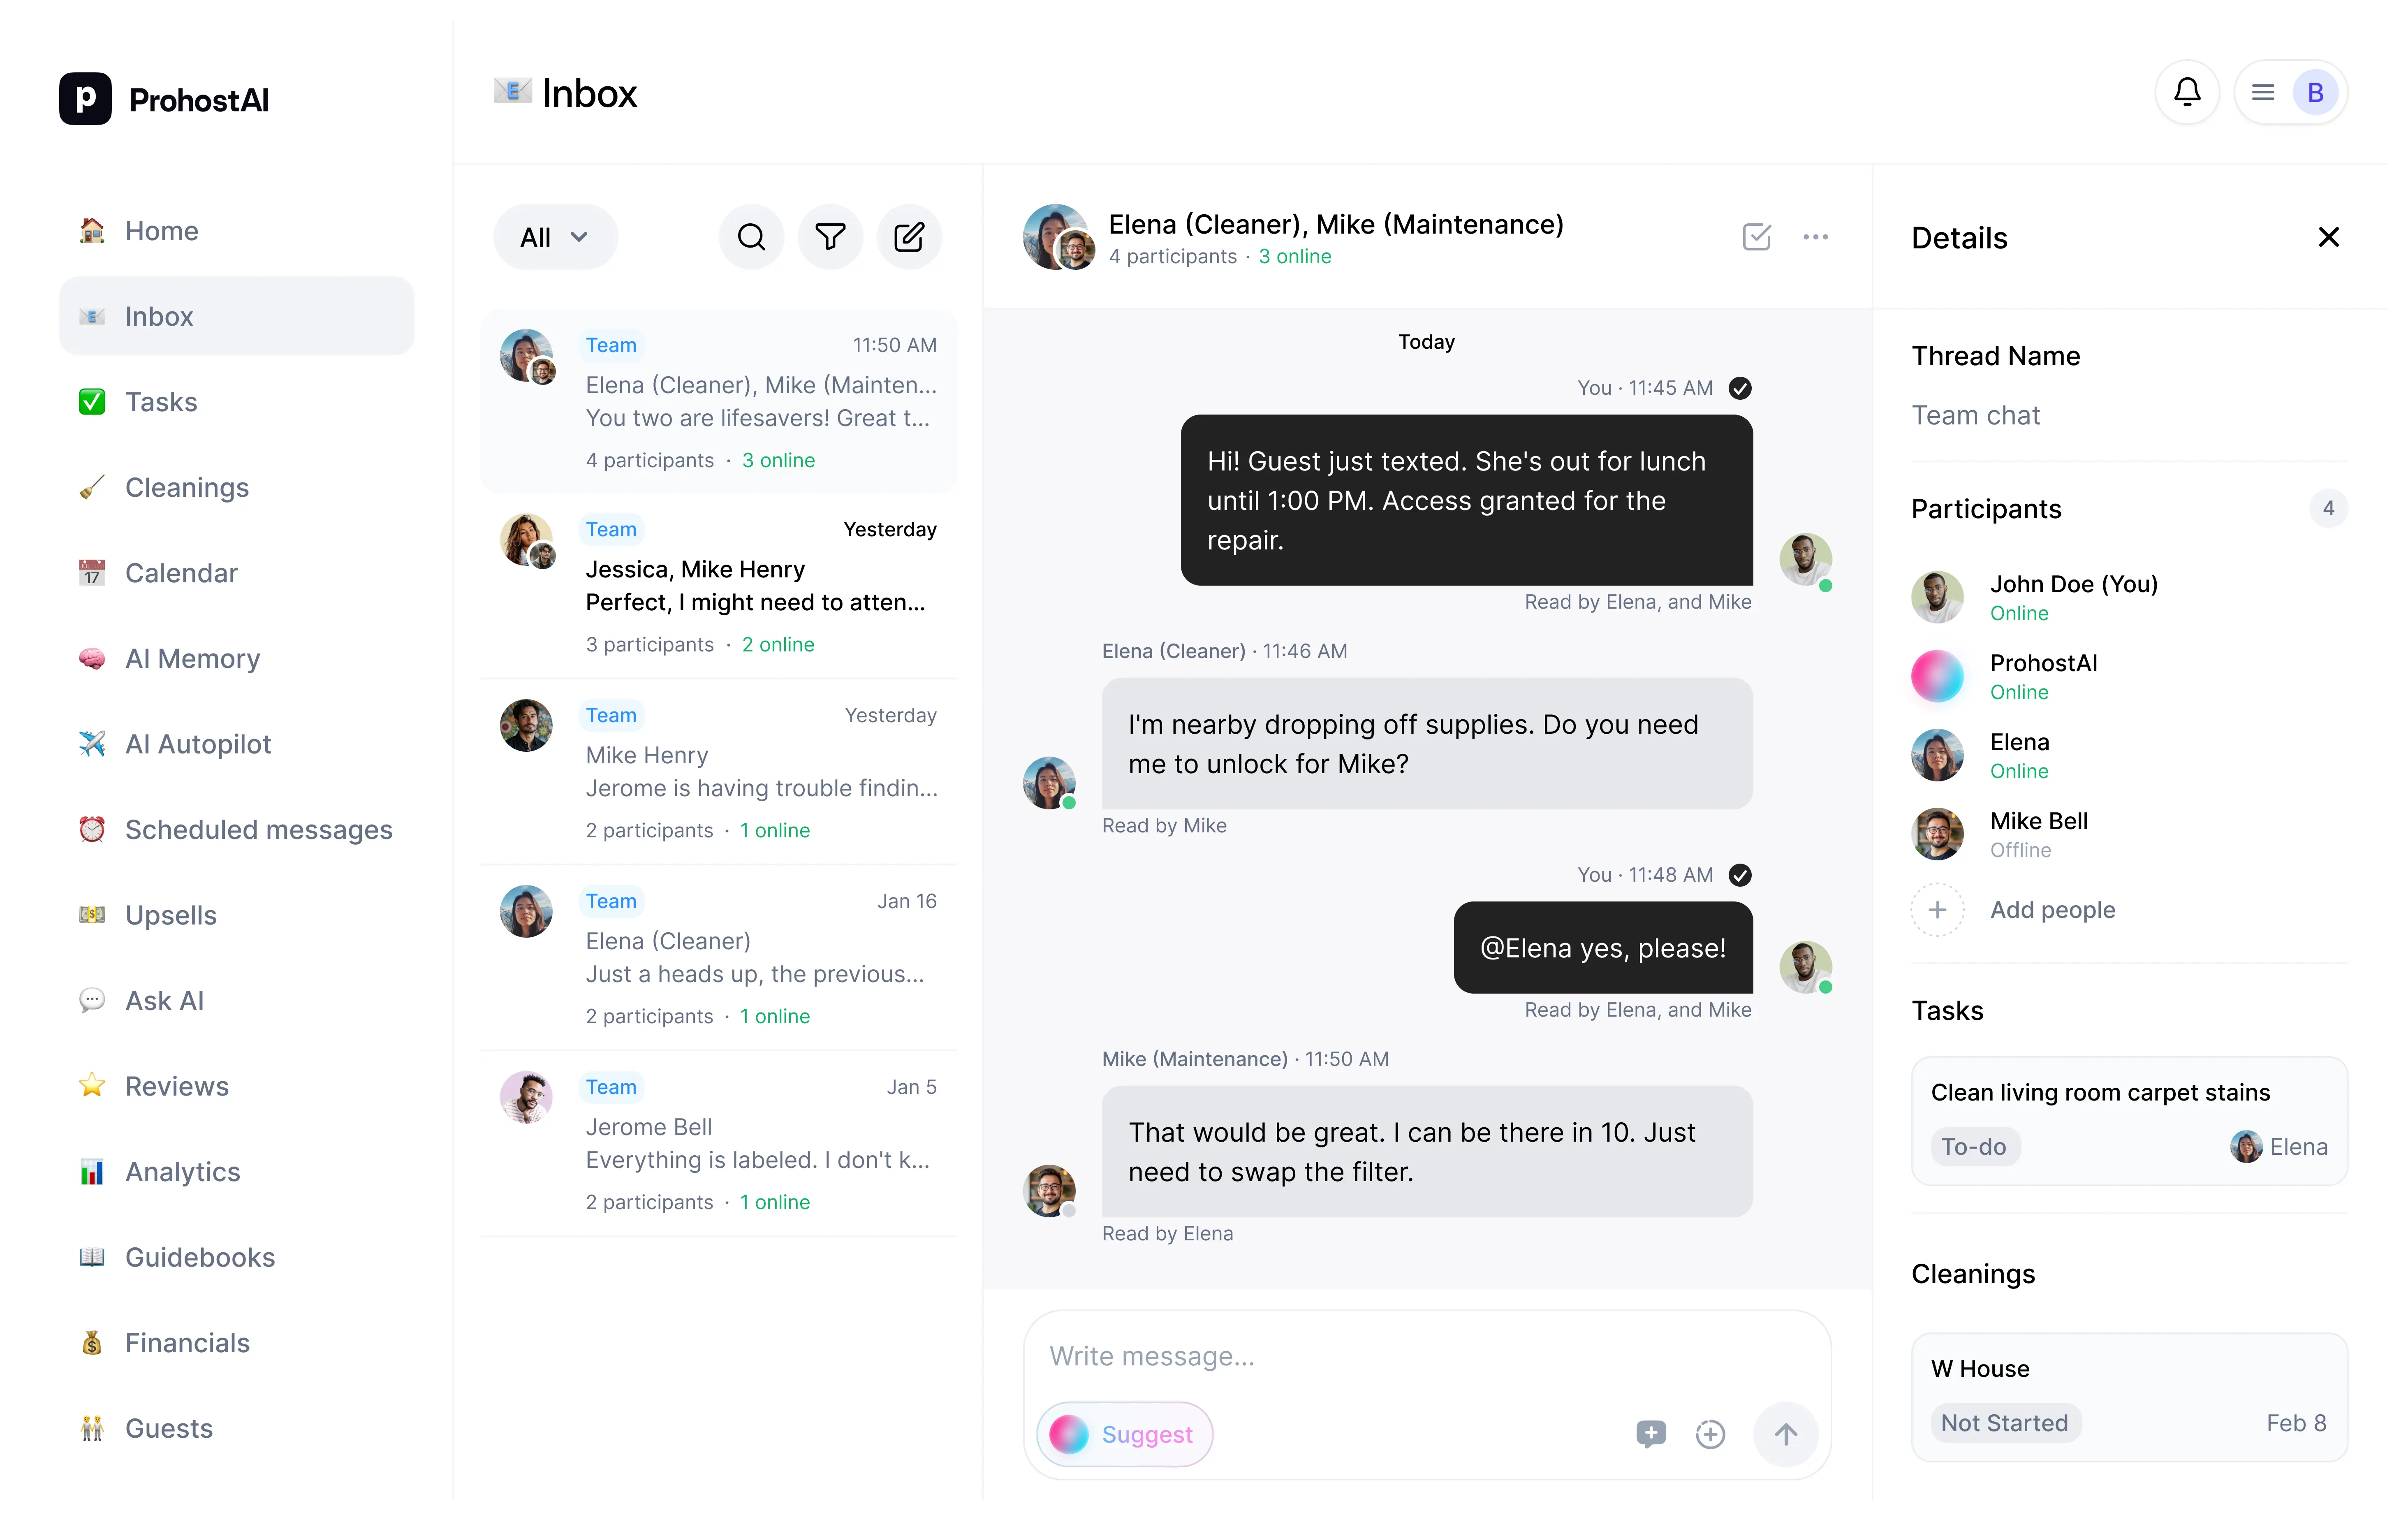
Task: Send the message with the arrow icon
Action: click(1786, 1434)
